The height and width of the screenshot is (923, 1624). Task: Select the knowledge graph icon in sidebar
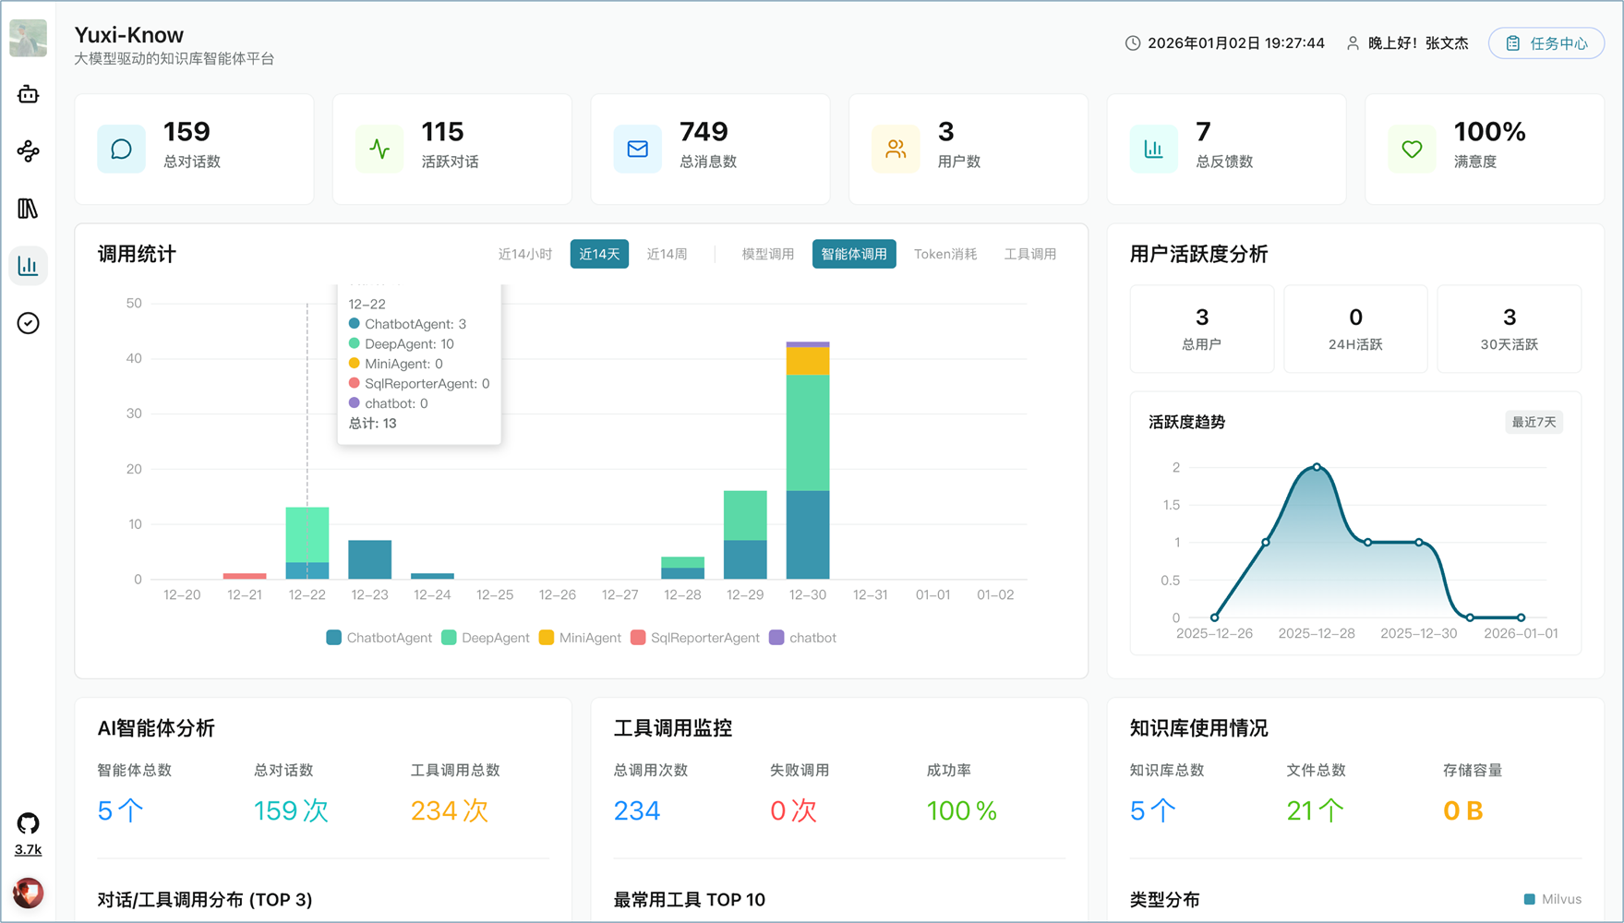[28, 151]
